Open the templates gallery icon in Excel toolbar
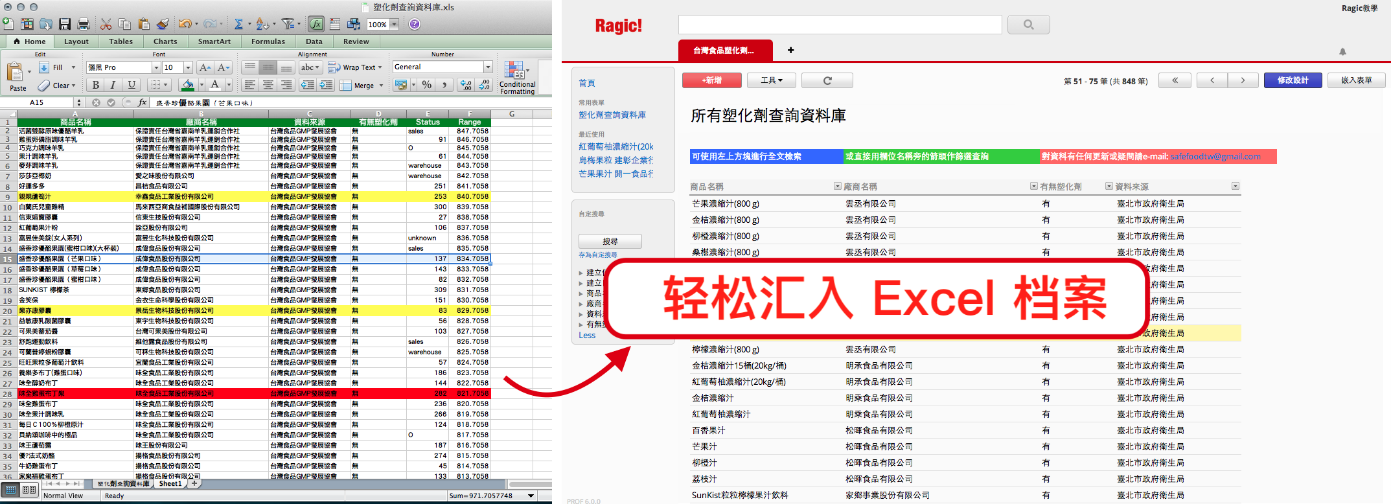Image resolution: width=1391 pixels, height=504 pixels. coord(27,24)
